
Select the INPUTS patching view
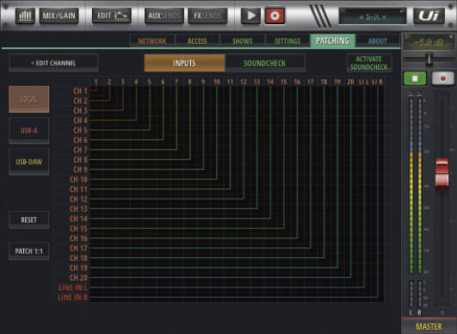click(184, 63)
